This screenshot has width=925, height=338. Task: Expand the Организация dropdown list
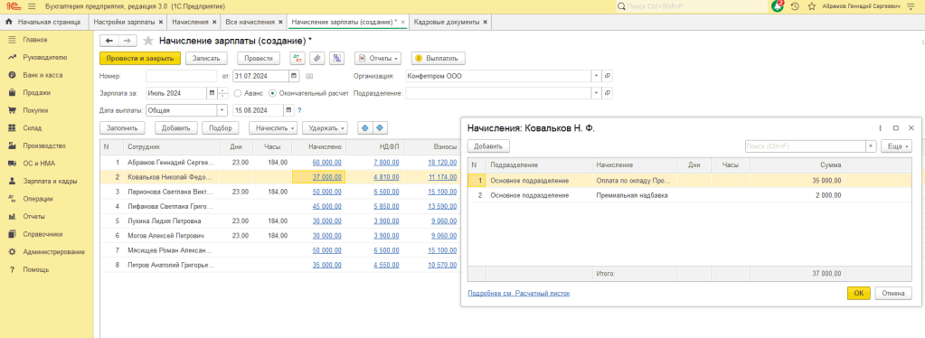597,76
